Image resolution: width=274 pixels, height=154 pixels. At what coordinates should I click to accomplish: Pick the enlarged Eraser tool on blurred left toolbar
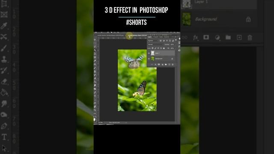pos(4,82)
